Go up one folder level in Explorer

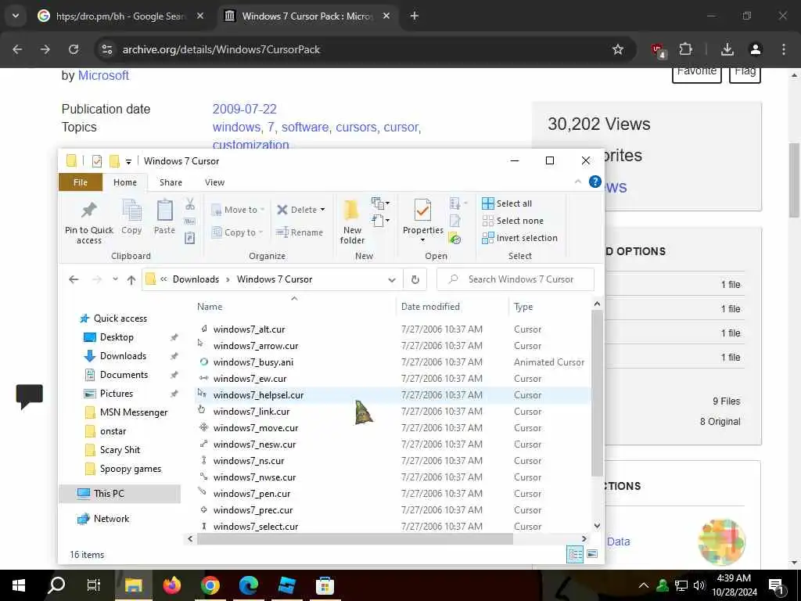tap(131, 279)
